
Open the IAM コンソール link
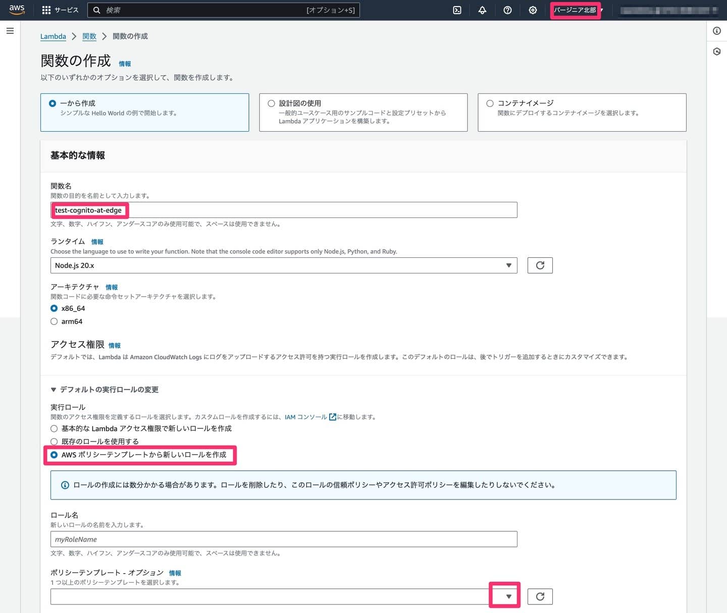[306, 417]
